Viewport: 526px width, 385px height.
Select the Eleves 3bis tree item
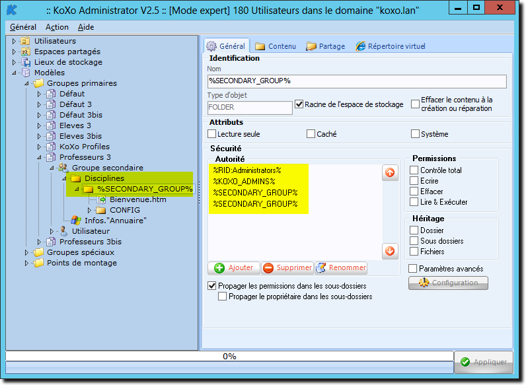point(81,136)
